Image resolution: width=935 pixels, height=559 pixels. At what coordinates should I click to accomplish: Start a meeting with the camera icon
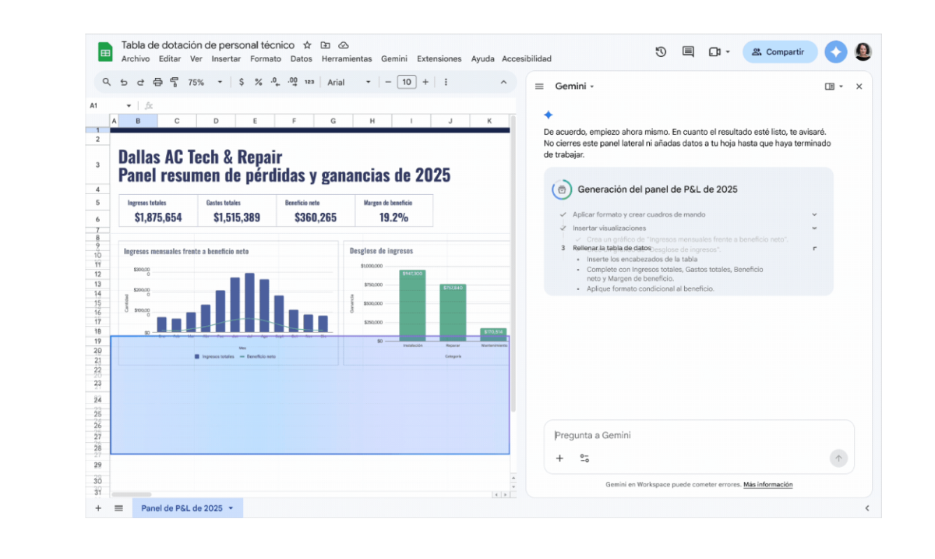(x=714, y=52)
